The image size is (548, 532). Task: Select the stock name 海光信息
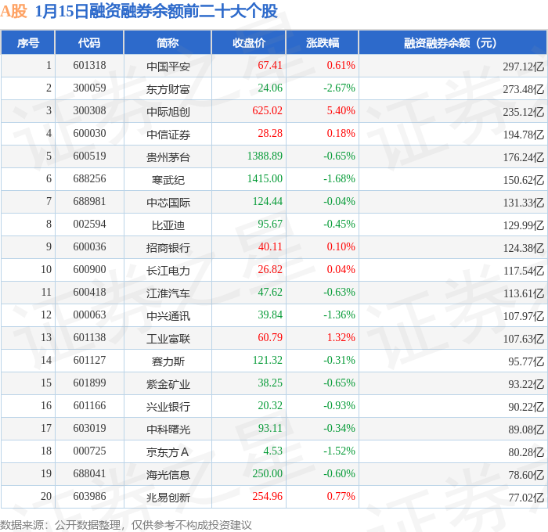168,475
